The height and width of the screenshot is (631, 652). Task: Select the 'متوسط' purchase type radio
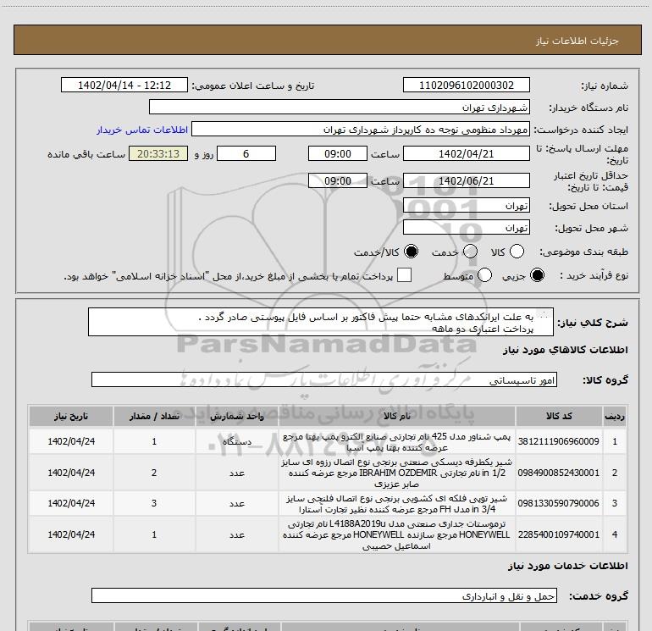pyautogui.click(x=484, y=275)
